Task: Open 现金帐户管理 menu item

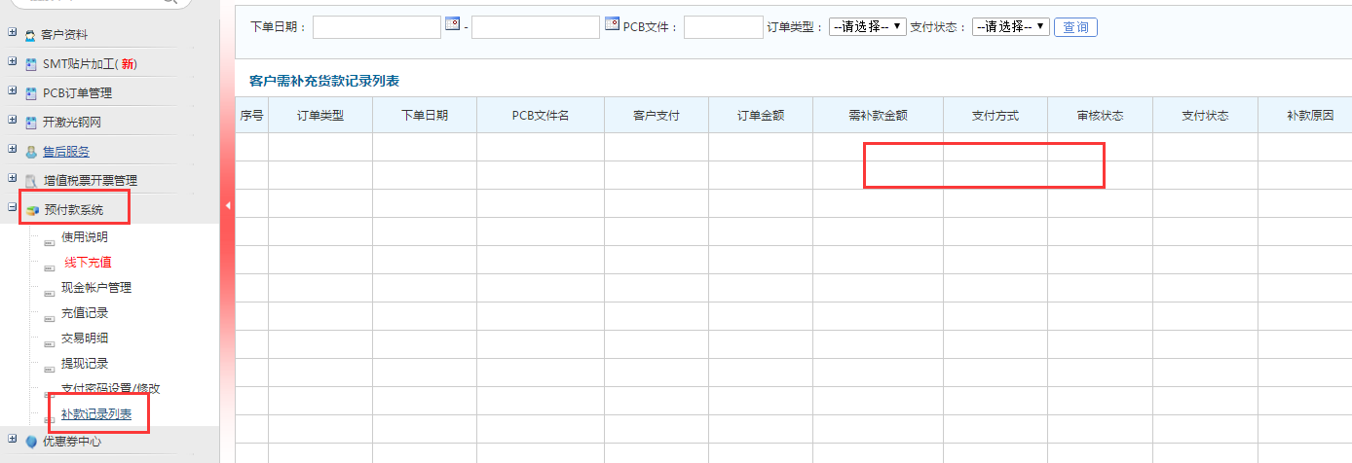Action: (x=95, y=288)
